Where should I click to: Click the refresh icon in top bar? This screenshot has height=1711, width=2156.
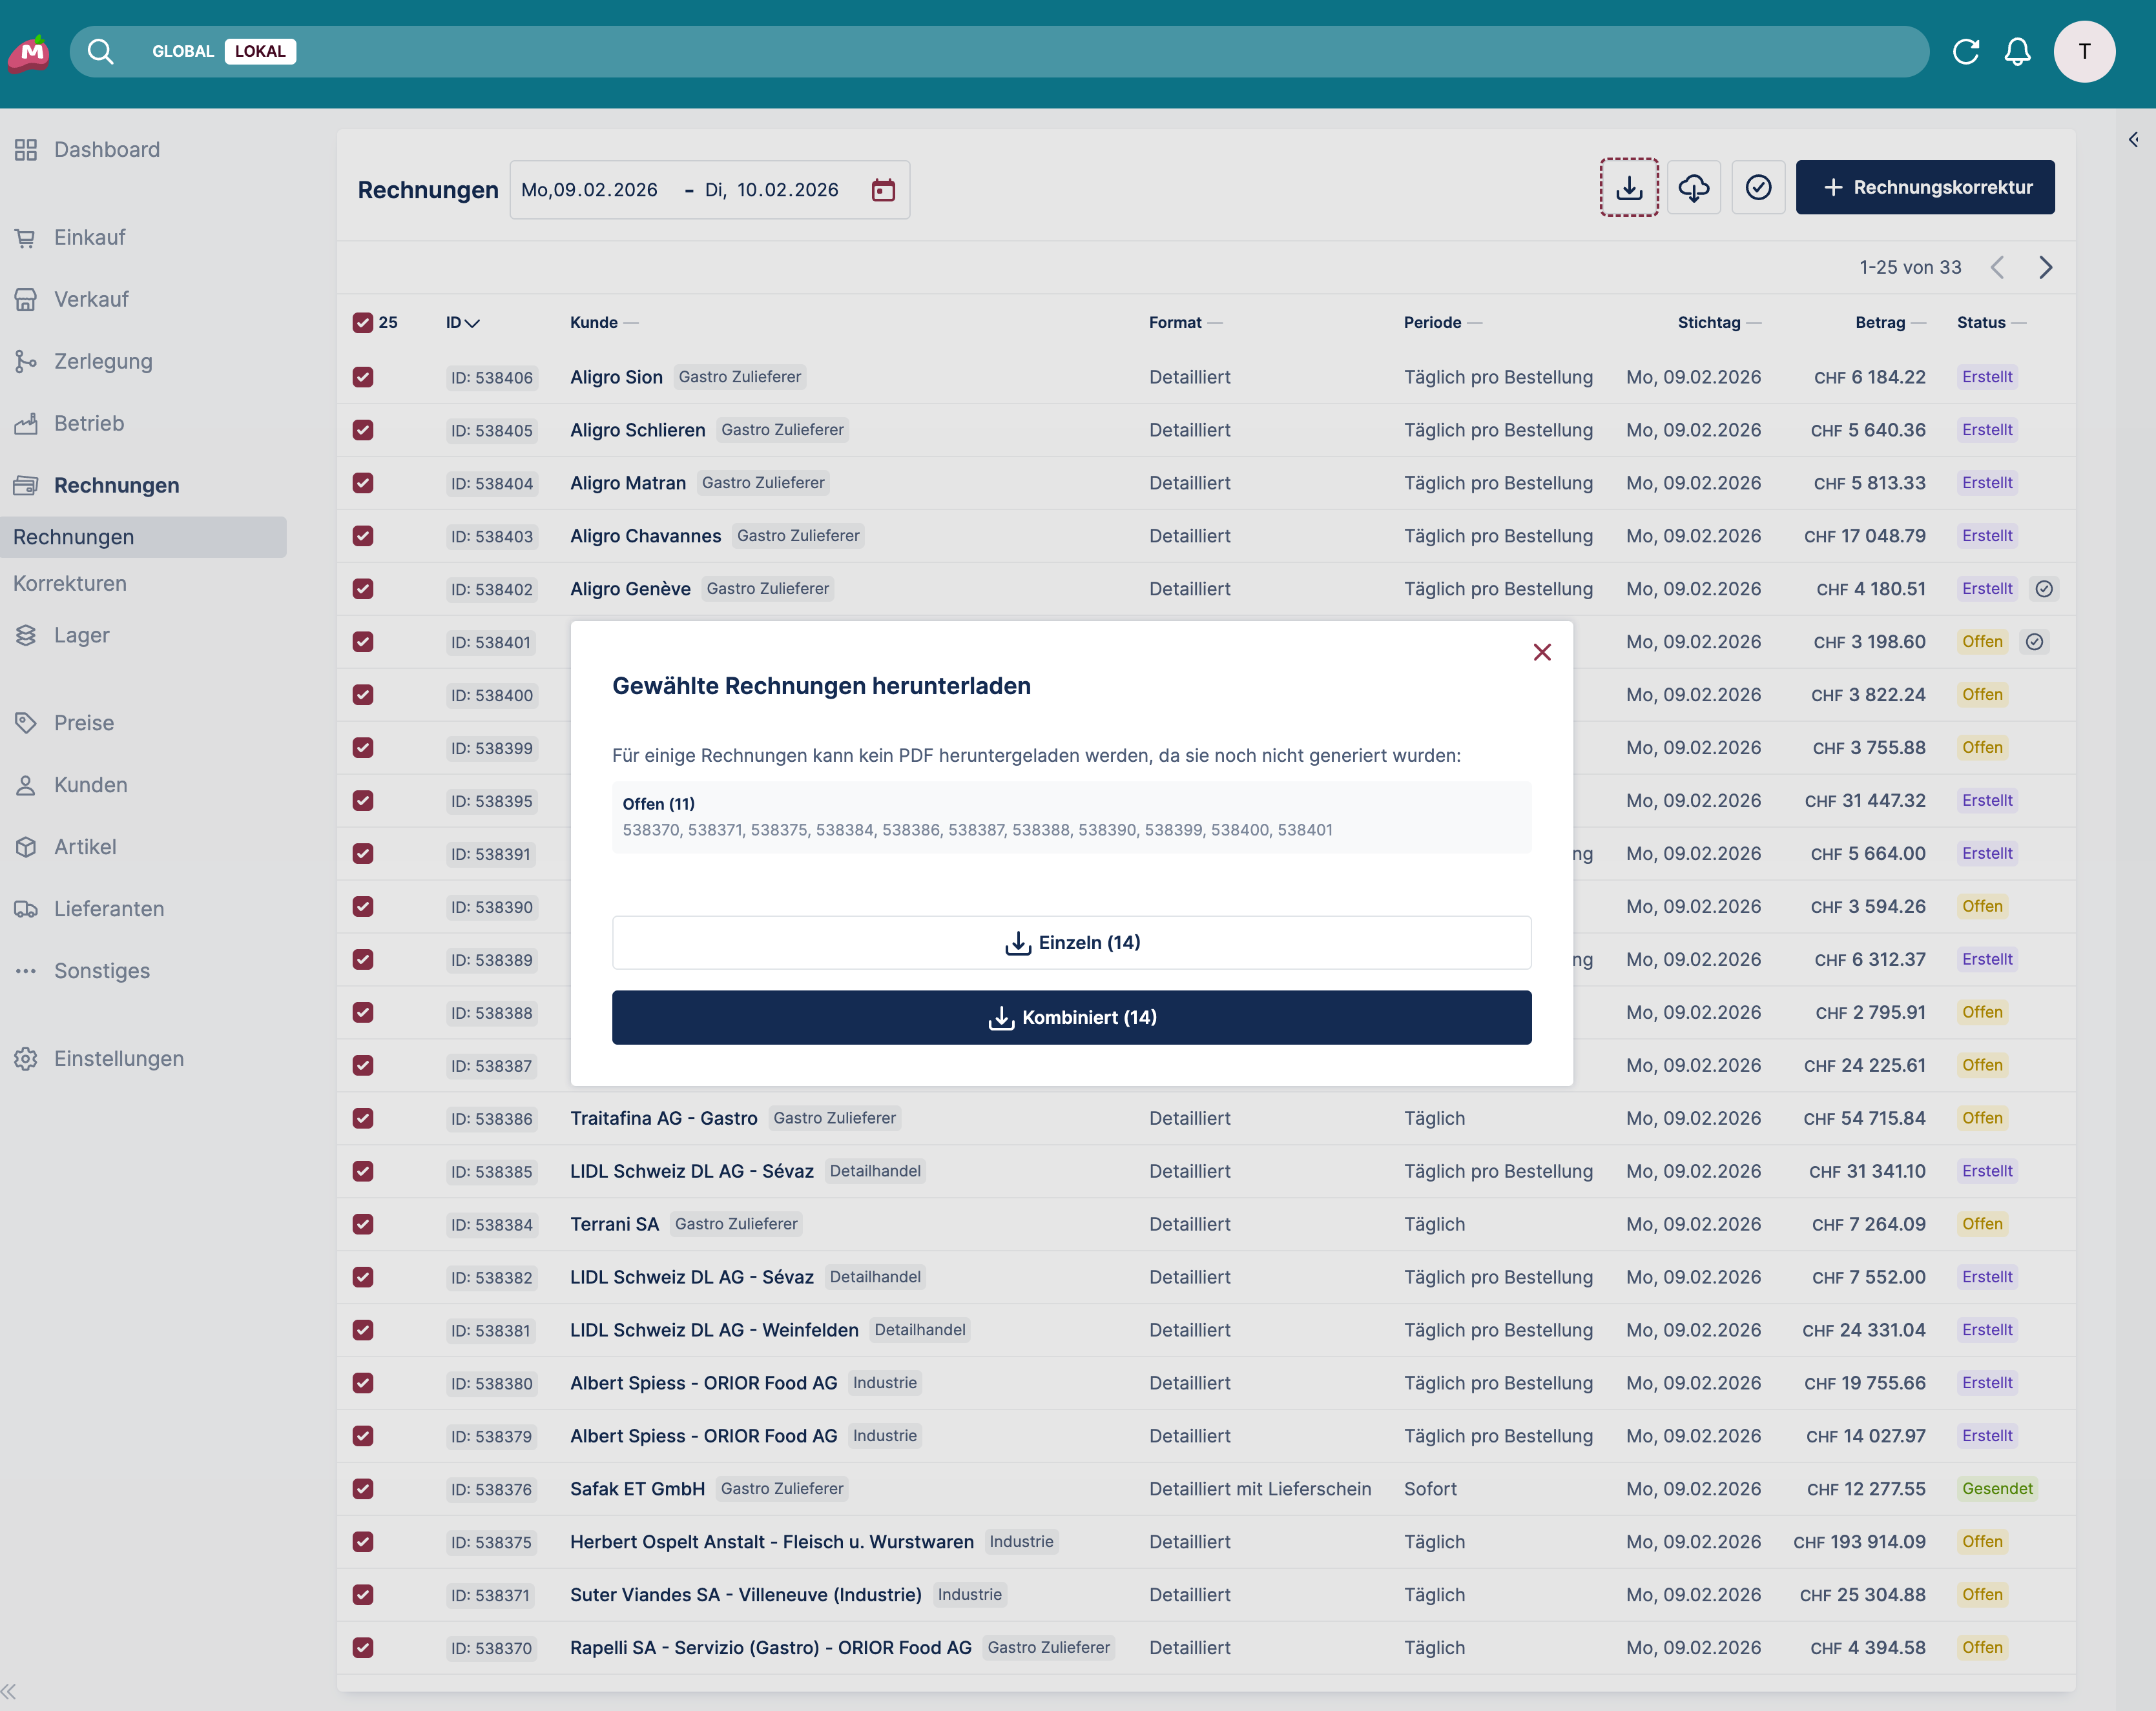[1966, 52]
